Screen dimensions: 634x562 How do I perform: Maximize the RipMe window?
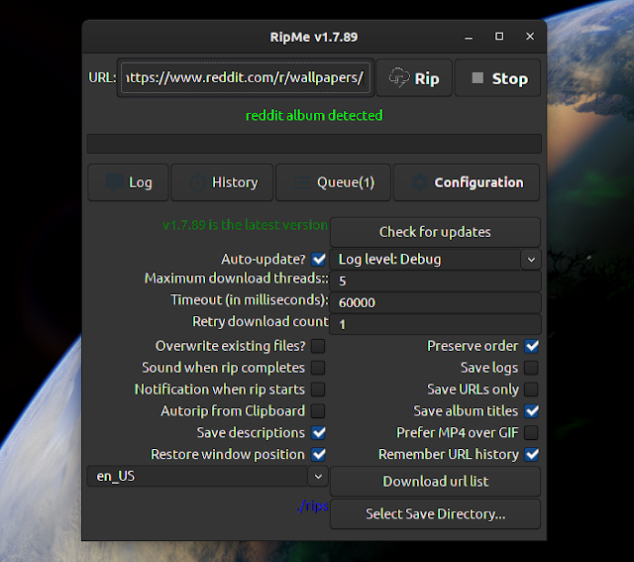(499, 37)
